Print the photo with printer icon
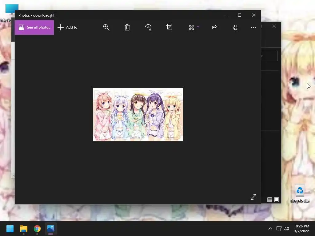Image resolution: width=315 pixels, height=236 pixels. click(x=236, y=27)
